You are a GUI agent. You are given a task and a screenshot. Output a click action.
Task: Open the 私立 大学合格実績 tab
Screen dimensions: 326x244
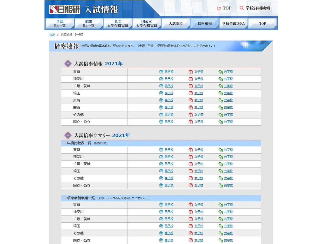click(118, 24)
